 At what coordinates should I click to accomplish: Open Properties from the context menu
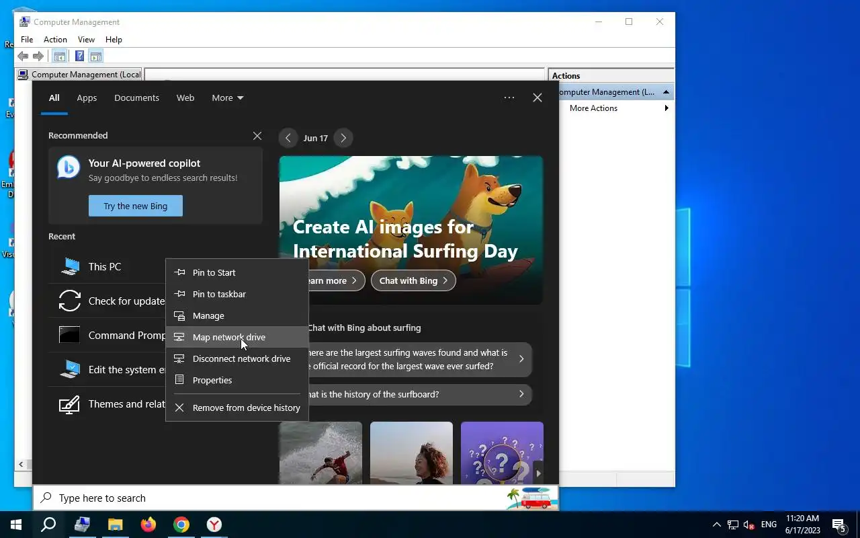tap(236, 380)
